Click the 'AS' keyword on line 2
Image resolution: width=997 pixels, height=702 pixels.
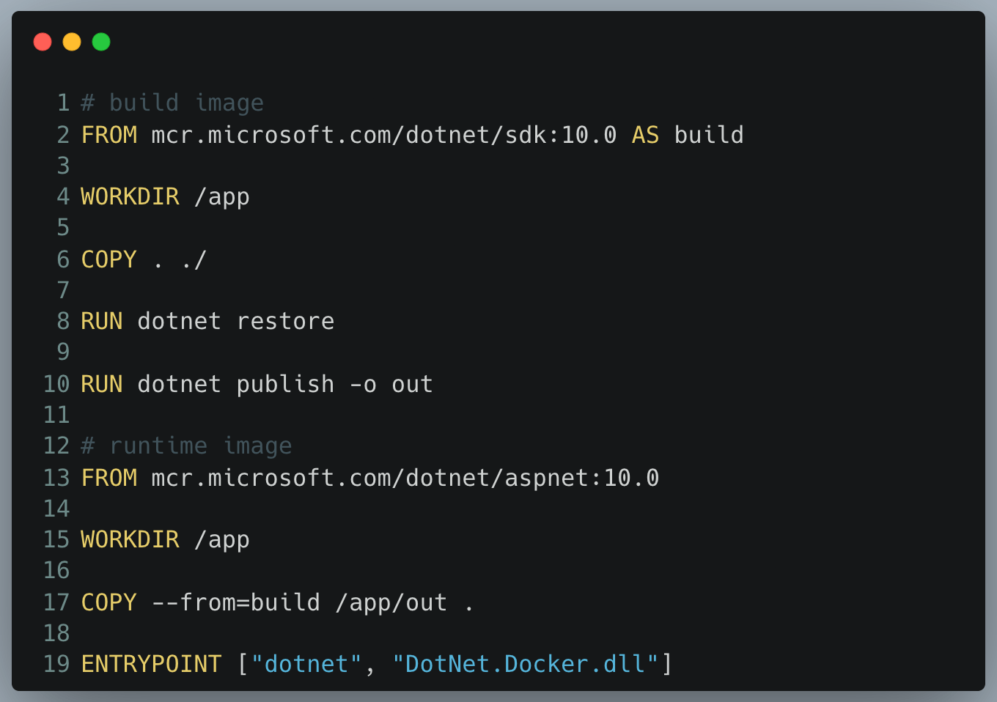coord(645,135)
